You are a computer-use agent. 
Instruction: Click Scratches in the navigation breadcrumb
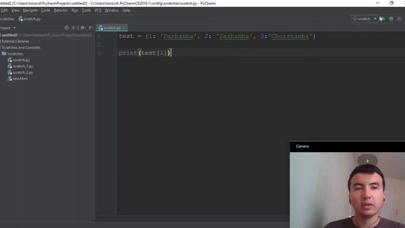coord(7,19)
